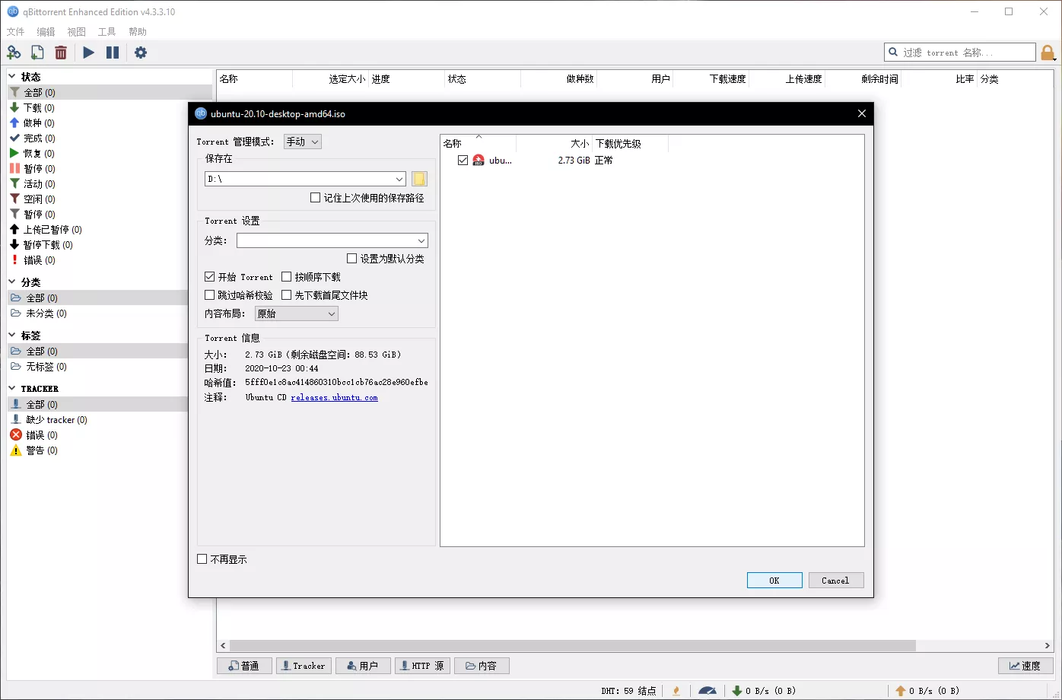Viewport: 1062px width, 700px height.
Task: Open the 帮助 menu
Action: pyautogui.click(x=137, y=32)
